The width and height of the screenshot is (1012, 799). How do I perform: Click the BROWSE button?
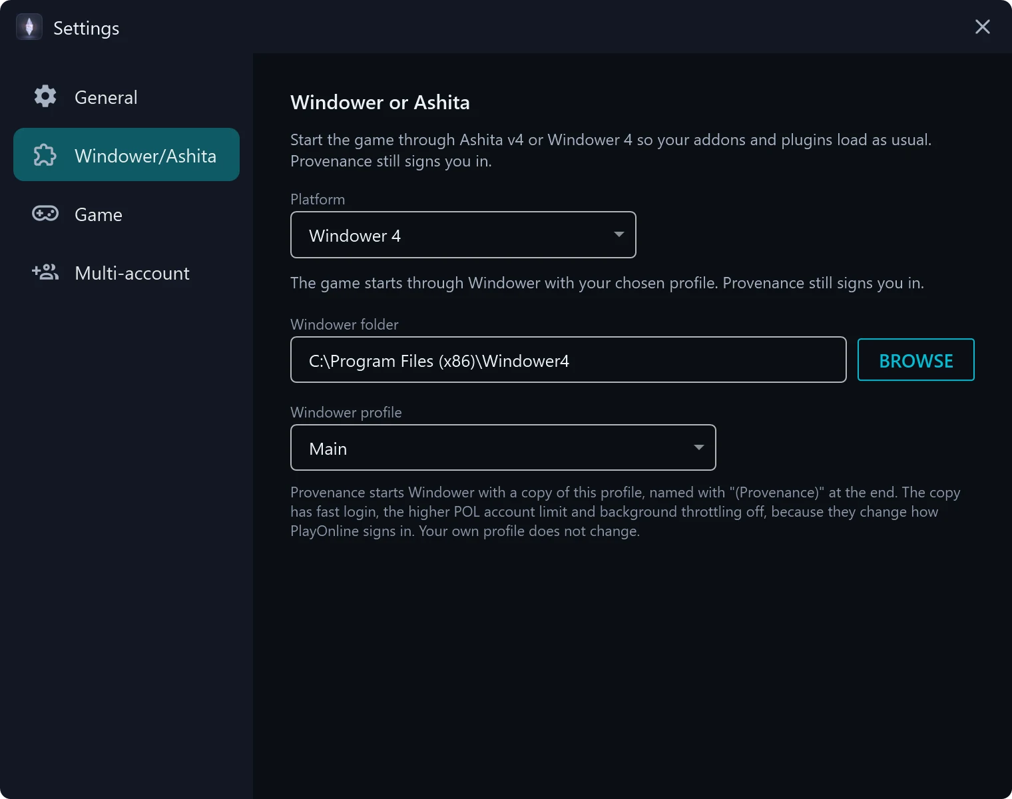point(916,360)
